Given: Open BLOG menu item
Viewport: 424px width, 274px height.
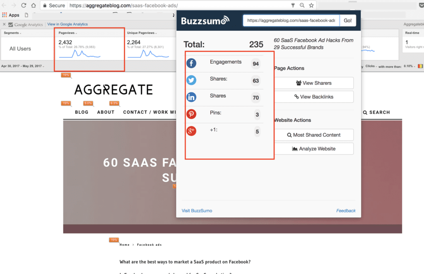Looking at the screenshot, I should (82, 112).
